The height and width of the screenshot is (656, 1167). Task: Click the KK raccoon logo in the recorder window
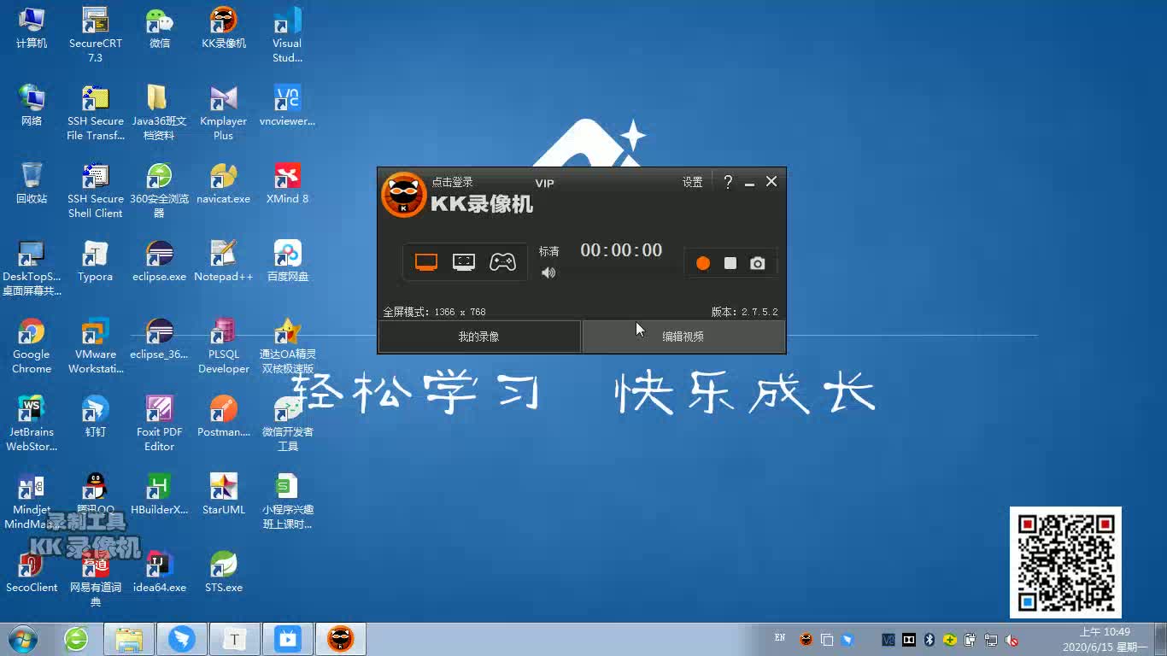(403, 195)
